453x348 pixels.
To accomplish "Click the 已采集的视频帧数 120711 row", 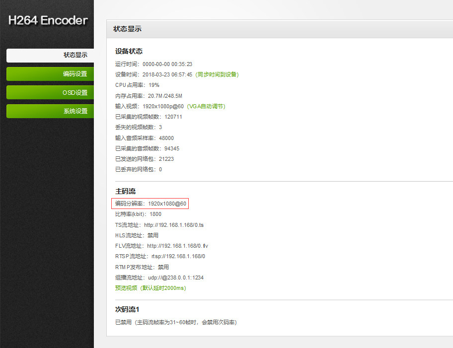I will (149, 117).
